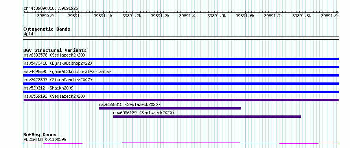Click the chr4:39890818..39891926 coordinates text
Screen dimensions: 350x148
(51, 9)
